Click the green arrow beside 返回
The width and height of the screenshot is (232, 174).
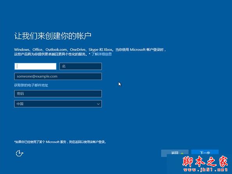[x=182, y=153]
